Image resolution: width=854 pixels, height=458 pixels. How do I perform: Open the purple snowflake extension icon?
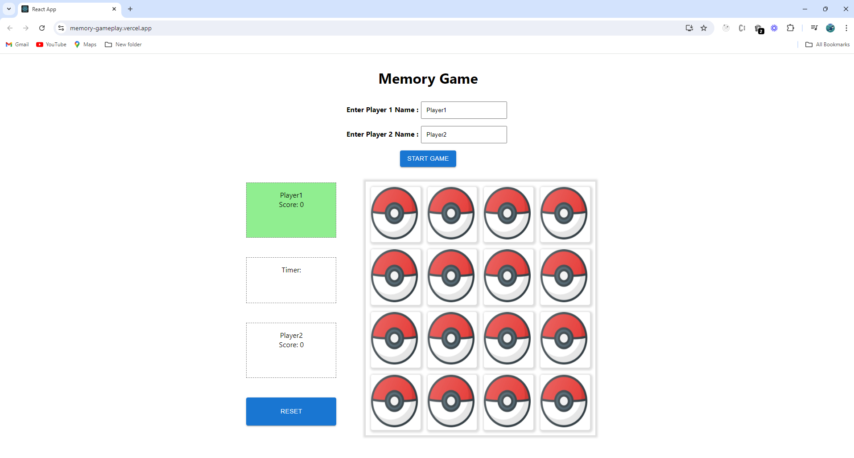pos(774,28)
